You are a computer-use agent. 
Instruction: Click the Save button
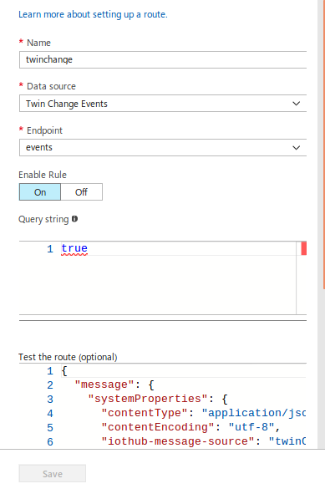(53, 474)
